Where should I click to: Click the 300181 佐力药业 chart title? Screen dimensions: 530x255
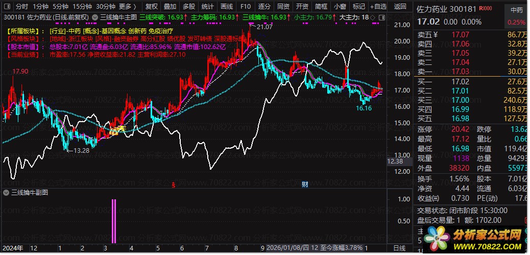point(46,17)
